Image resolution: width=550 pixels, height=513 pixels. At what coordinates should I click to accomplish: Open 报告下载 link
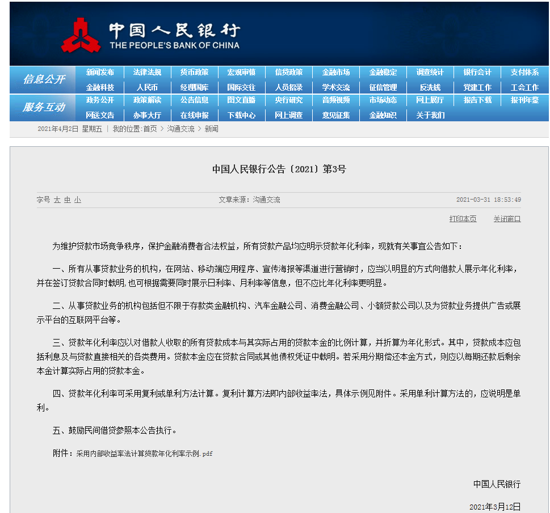[477, 100]
